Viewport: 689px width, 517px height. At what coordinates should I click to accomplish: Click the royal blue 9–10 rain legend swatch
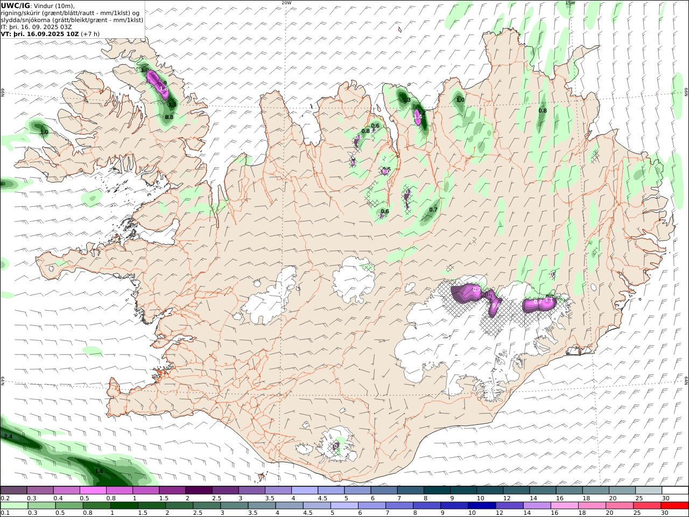(454, 506)
